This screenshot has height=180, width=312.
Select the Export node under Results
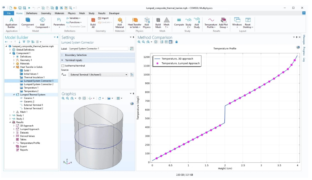tap(23, 147)
